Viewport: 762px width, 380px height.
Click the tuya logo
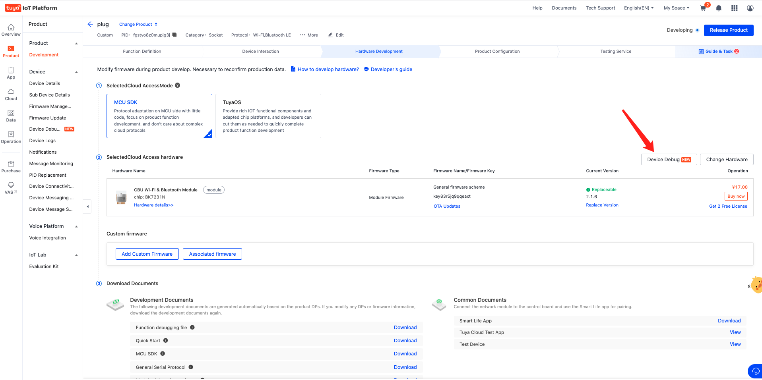click(x=13, y=8)
